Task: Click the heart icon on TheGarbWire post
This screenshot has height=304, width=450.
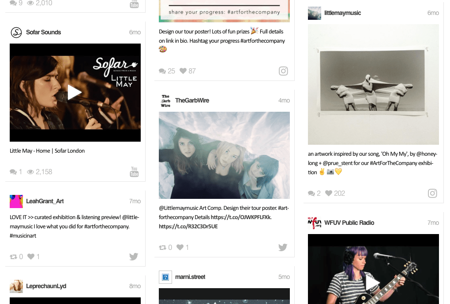Action: tap(180, 247)
